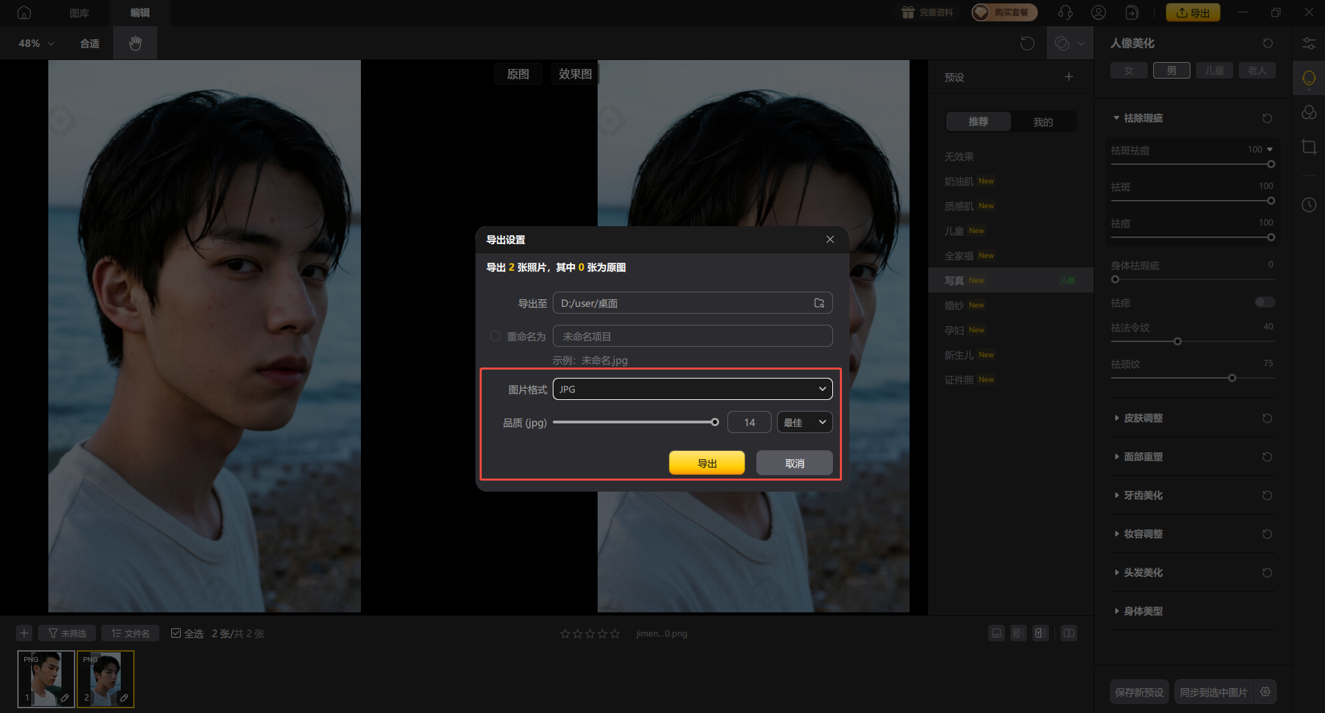Click the add preset plus icon

[1068, 77]
